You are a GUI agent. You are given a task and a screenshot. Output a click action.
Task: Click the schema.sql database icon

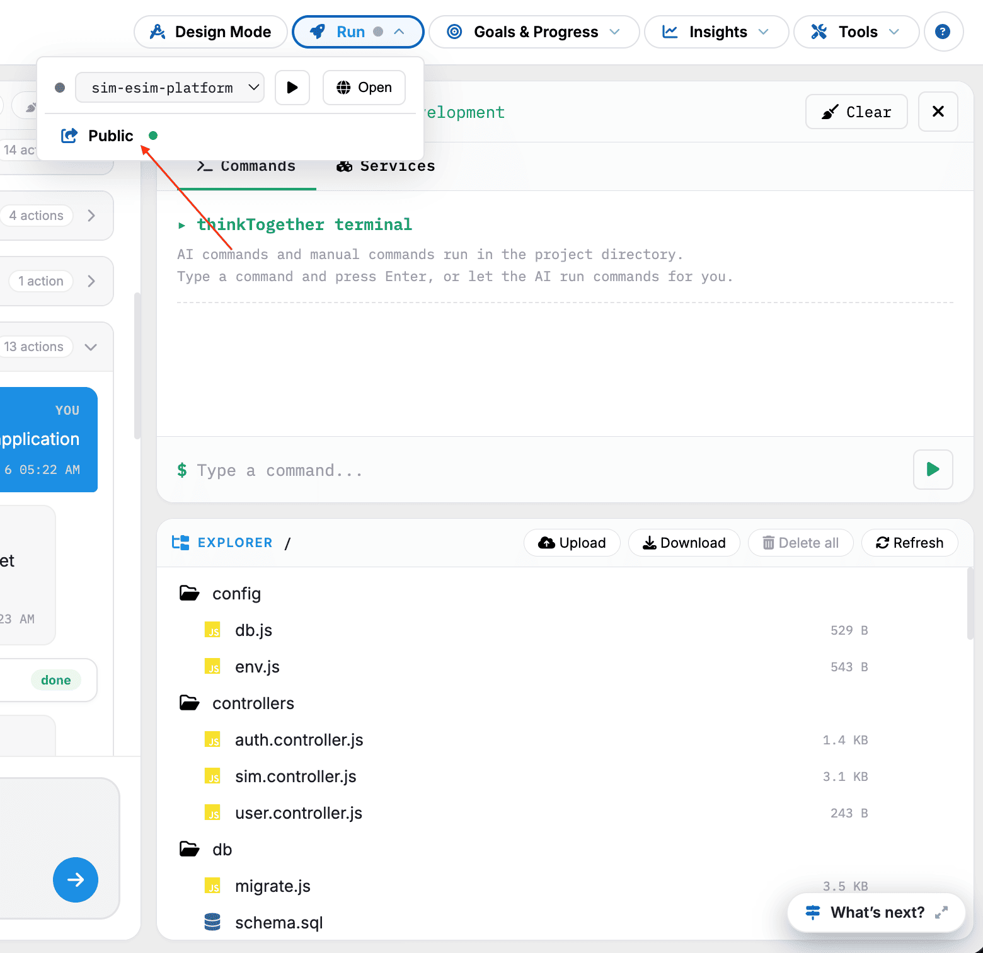[213, 923]
